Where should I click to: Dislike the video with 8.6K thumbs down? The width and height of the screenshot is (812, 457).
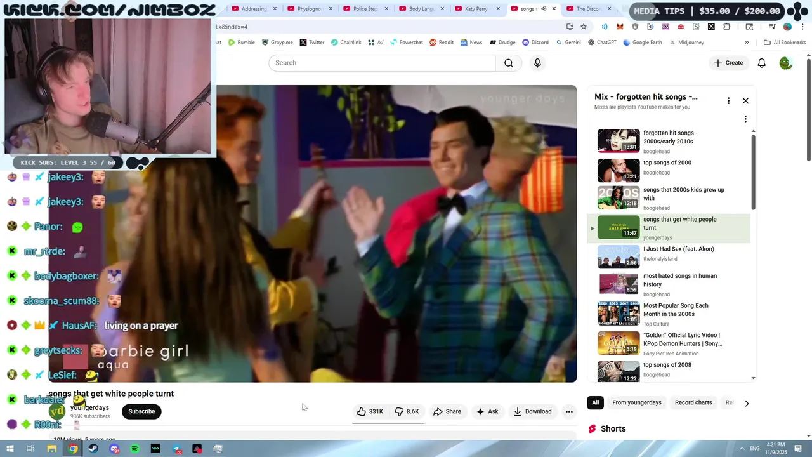(407, 411)
